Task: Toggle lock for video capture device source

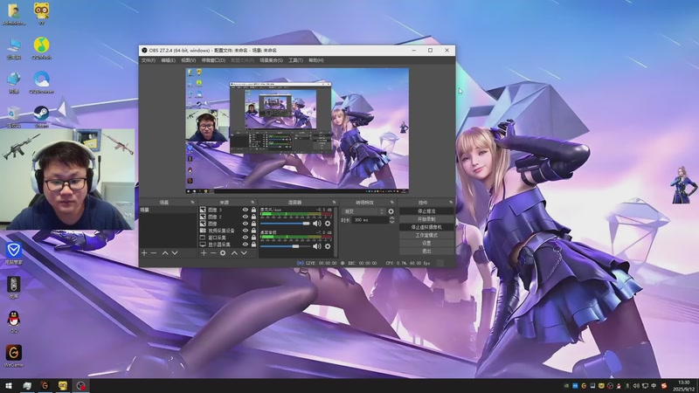Action: pyautogui.click(x=253, y=231)
